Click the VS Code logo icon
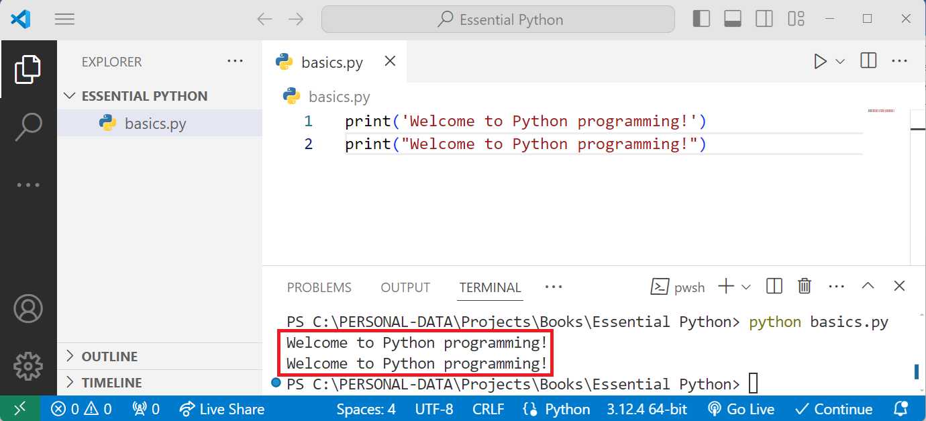The image size is (926, 421). [x=20, y=19]
